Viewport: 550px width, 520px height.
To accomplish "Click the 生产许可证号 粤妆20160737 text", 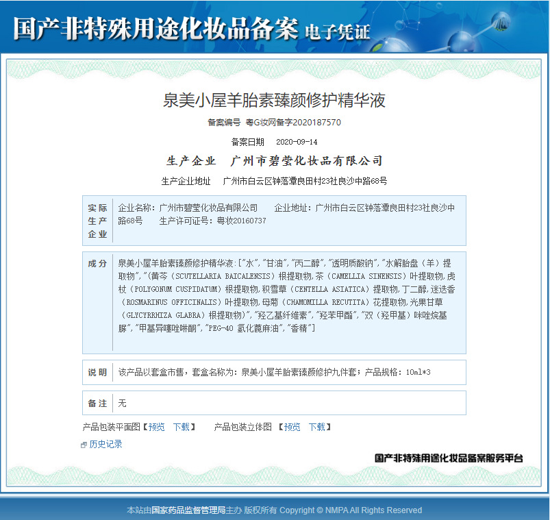I will (x=212, y=221).
